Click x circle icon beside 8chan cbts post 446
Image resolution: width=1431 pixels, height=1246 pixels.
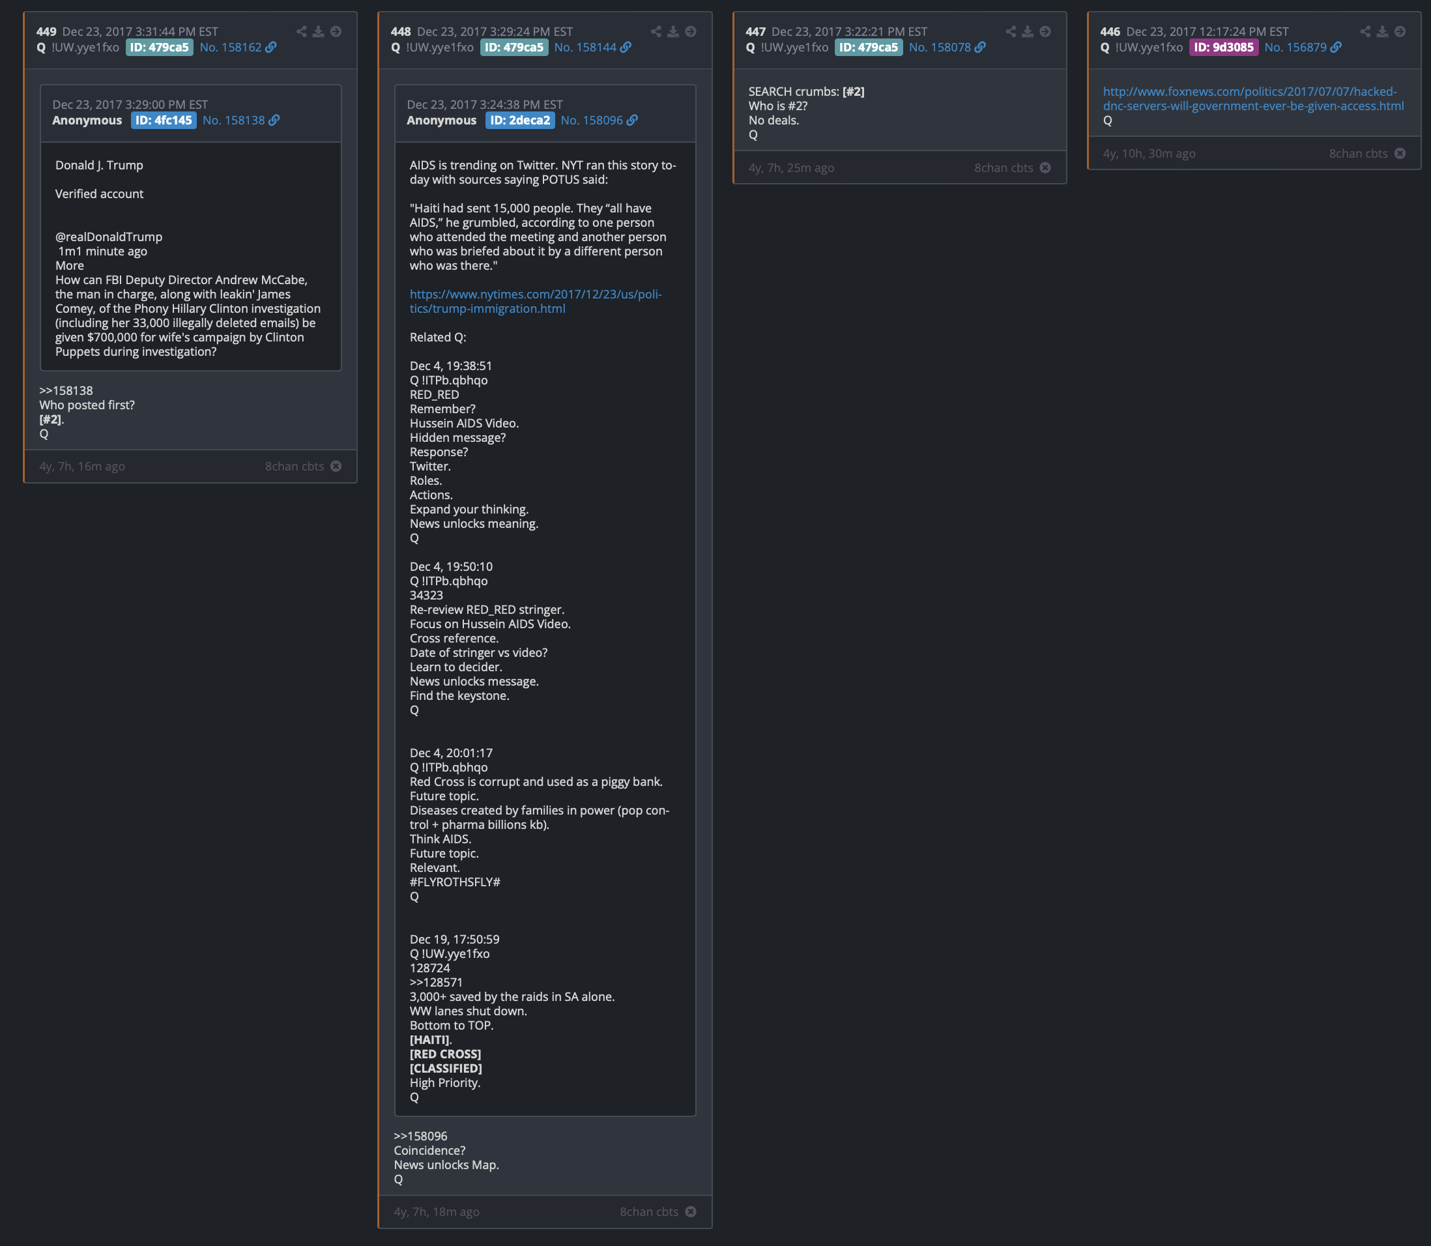pyautogui.click(x=1400, y=153)
